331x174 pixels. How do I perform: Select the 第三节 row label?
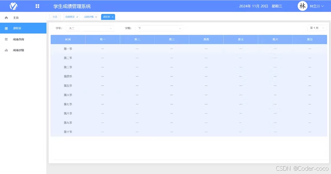click(x=68, y=67)
